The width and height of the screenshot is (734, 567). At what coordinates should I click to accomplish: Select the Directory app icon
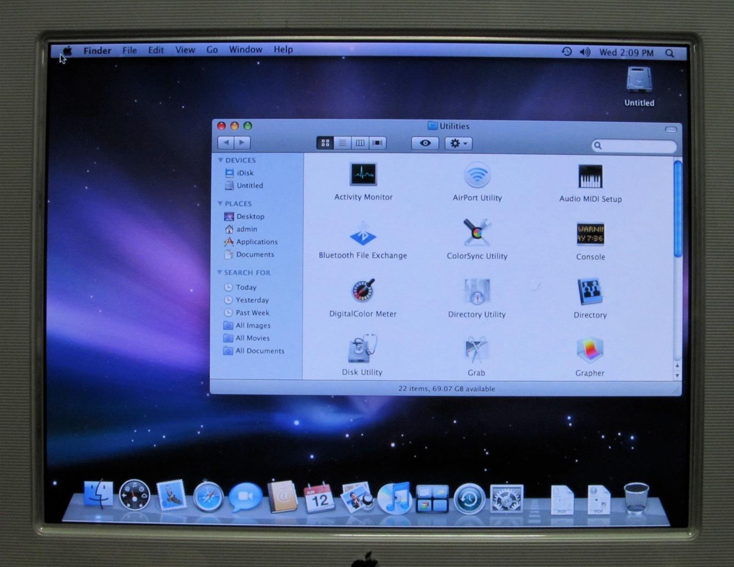590,292
